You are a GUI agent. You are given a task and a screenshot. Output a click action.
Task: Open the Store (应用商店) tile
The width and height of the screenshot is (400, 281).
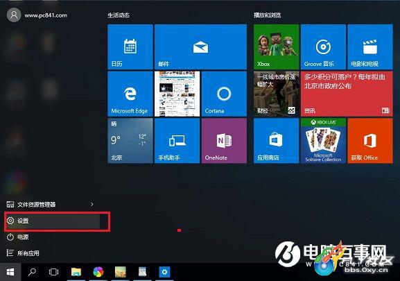pos(277,141)
